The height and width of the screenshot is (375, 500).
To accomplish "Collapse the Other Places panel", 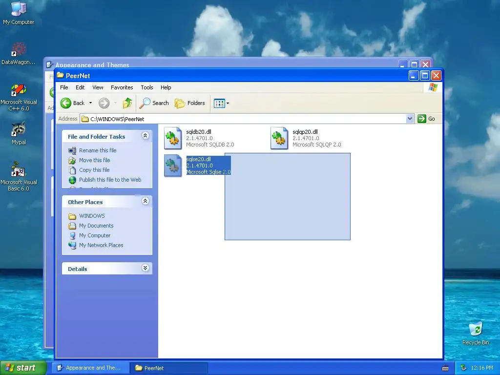I will coord(145,201).
